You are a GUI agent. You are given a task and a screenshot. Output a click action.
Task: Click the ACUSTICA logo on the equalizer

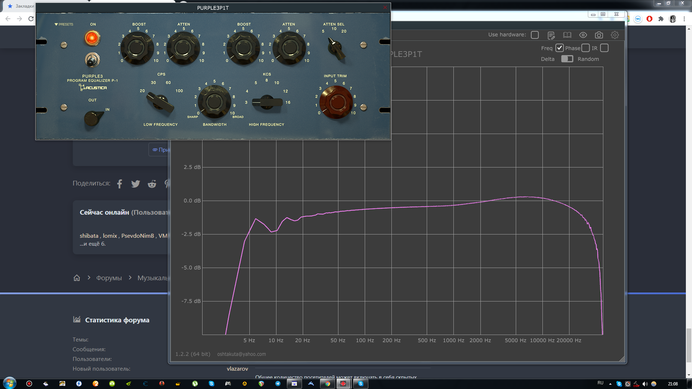(x=93, y=88)
